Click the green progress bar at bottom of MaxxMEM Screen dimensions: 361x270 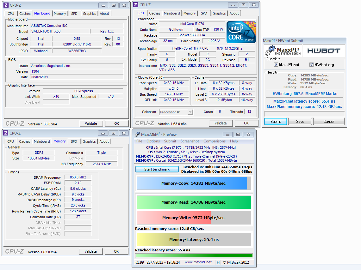coord(194,255)
